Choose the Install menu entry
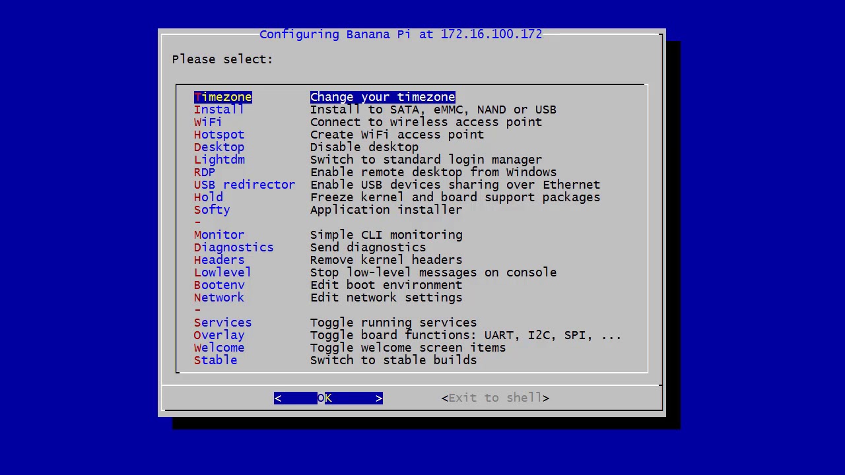 pyautogui.click(x=219, y=110)
